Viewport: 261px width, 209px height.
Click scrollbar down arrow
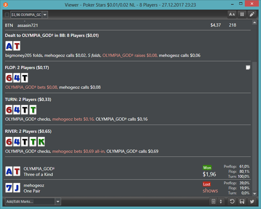point(255,194)
